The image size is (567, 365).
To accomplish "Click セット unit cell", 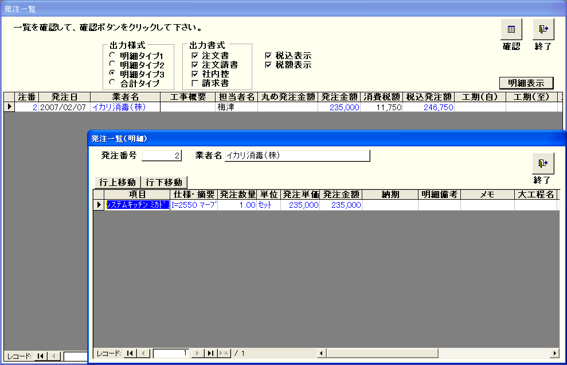I will [269, 205].
